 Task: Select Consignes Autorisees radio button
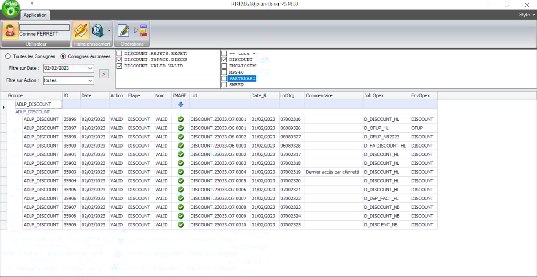(x=63, y=56)
